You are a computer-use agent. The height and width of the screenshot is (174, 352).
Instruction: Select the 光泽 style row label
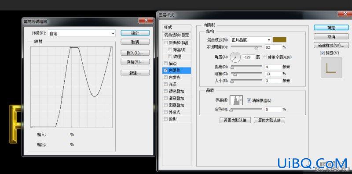(172, 84)
